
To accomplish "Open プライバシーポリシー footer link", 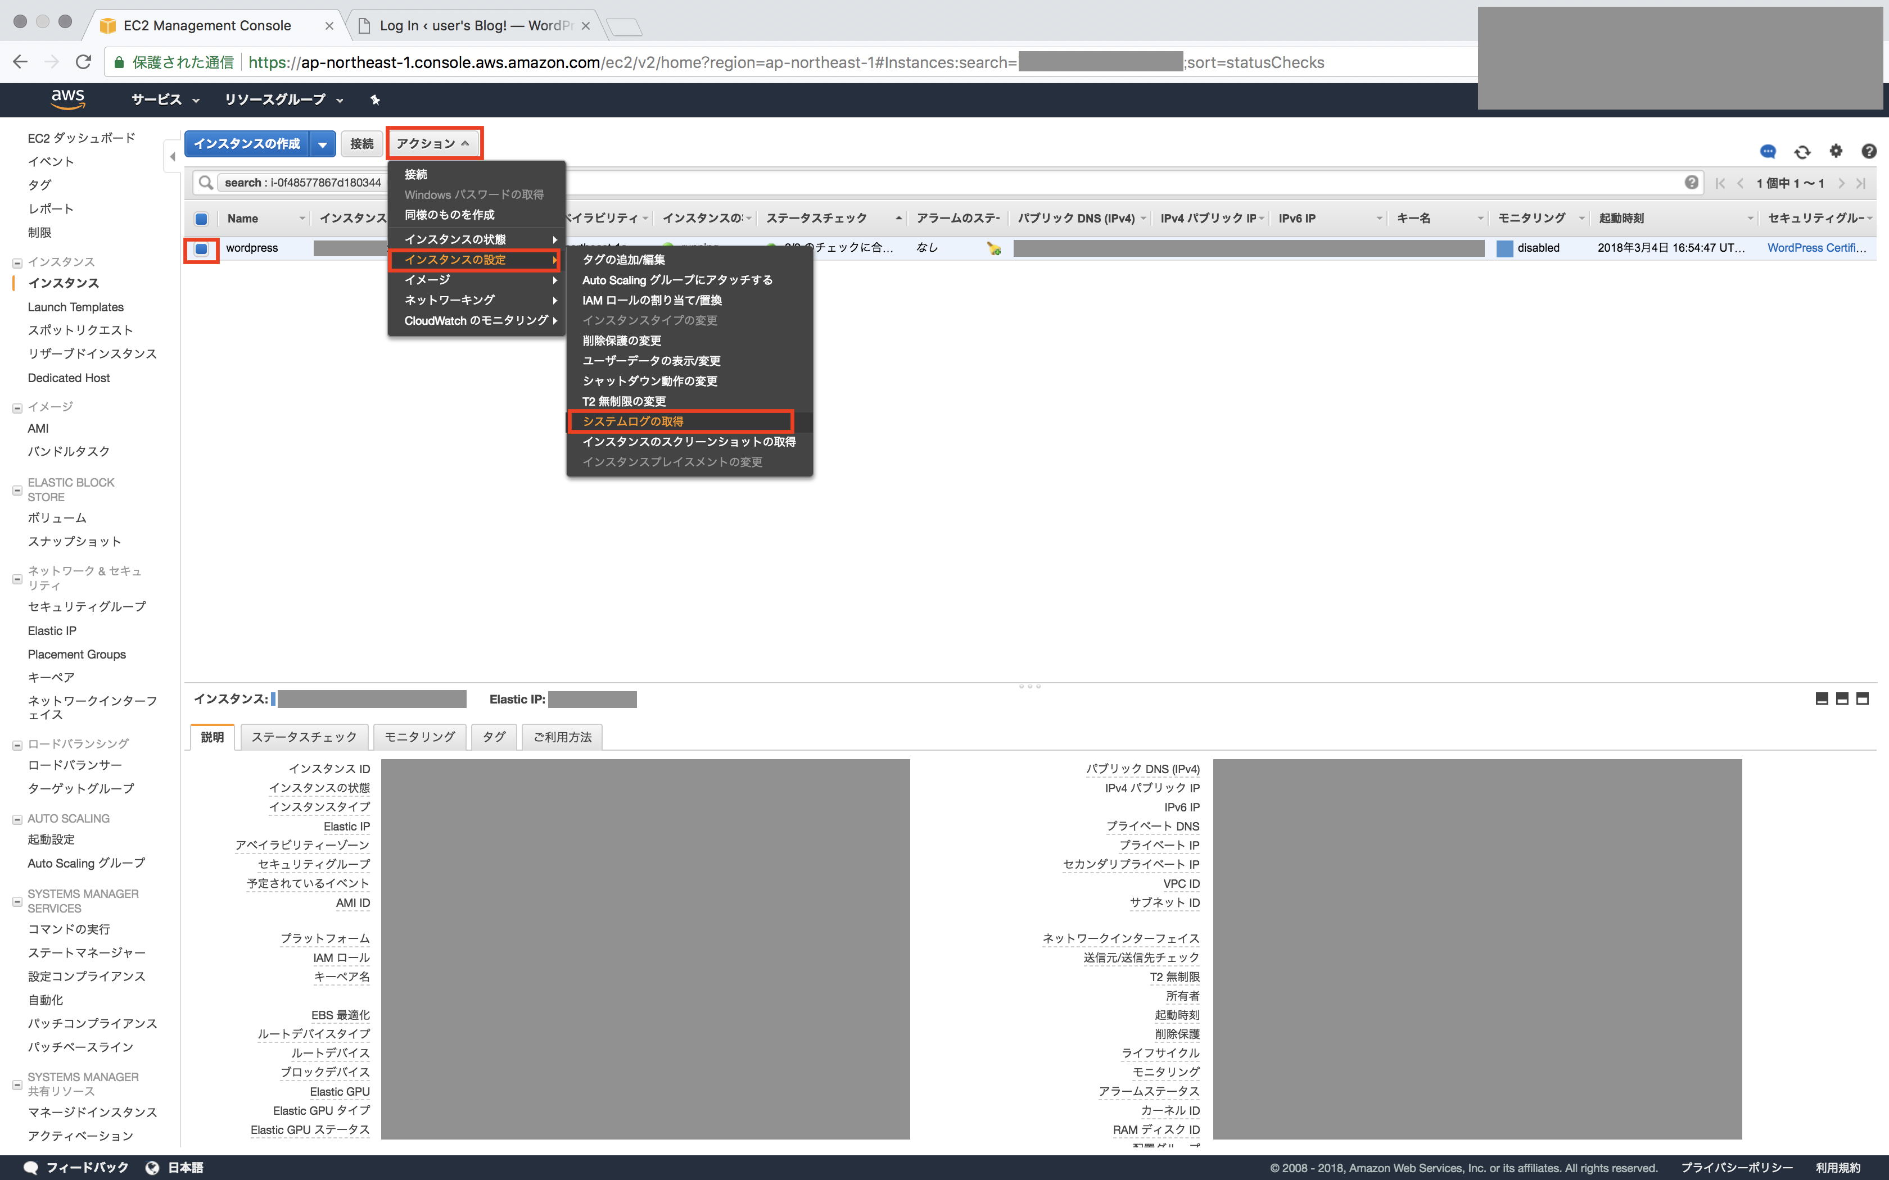I will [x=1737, y=1168].
